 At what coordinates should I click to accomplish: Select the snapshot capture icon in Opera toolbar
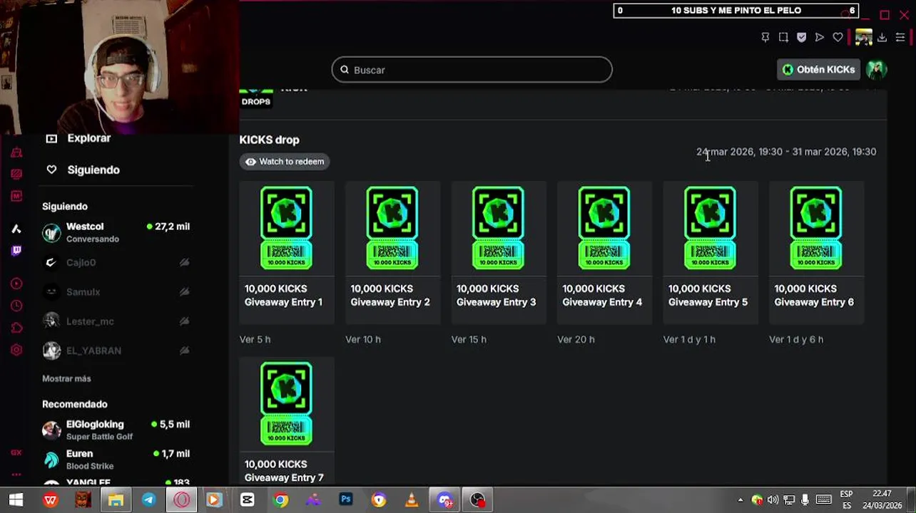tap(783, 37)
